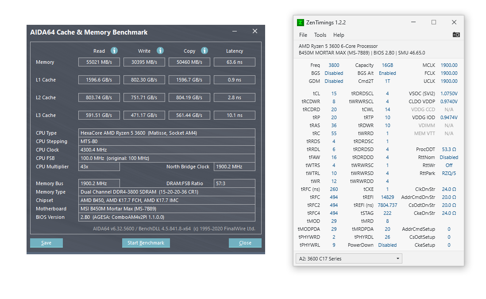486x299 pixels.
Task: Click the Save button in AIDA64
Action: [x=46, y=243]
